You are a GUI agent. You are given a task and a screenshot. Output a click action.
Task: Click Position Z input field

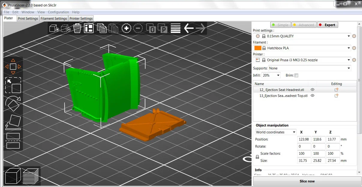333,139
